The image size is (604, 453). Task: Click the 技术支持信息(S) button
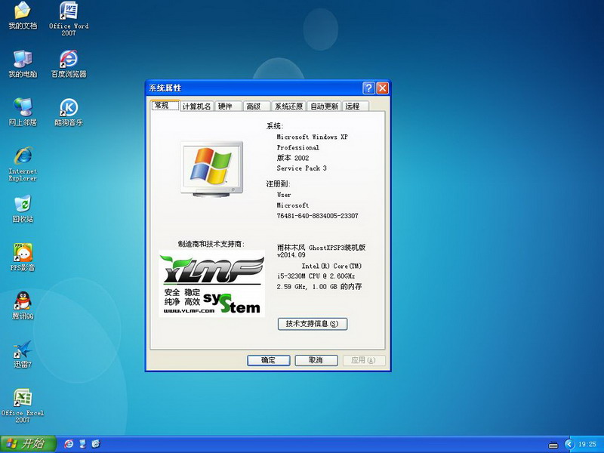click(313, 324)
